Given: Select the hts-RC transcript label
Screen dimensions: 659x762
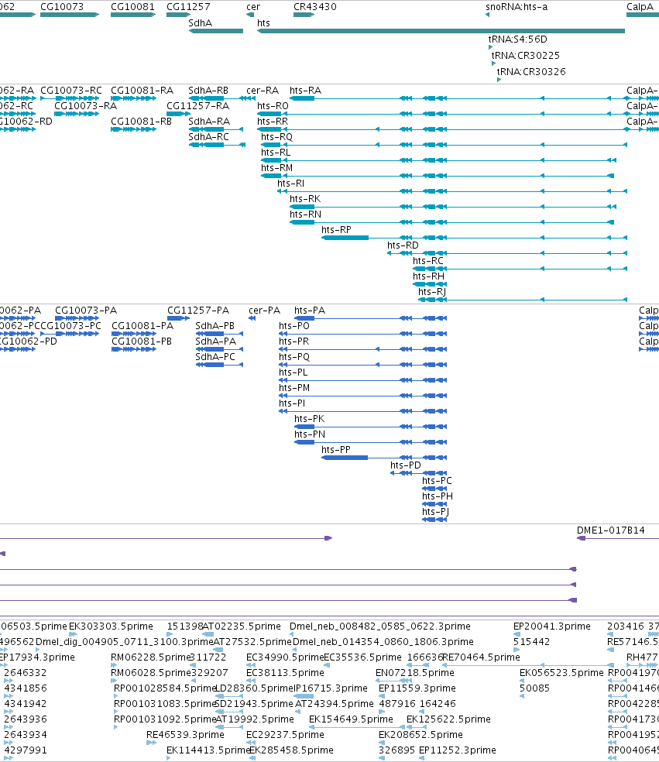Looking at the screenshot, I should coord(428,262).
